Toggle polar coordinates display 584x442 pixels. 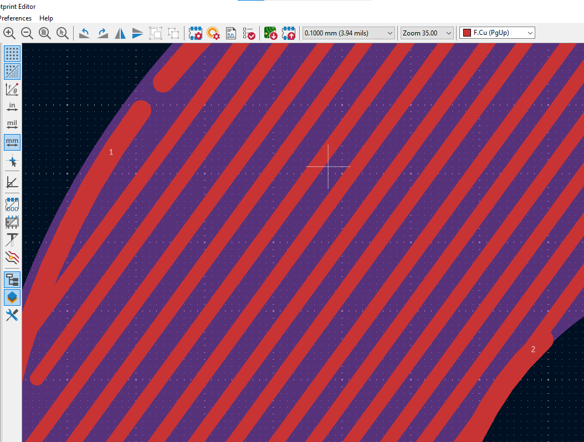click(x=12, y=89)
